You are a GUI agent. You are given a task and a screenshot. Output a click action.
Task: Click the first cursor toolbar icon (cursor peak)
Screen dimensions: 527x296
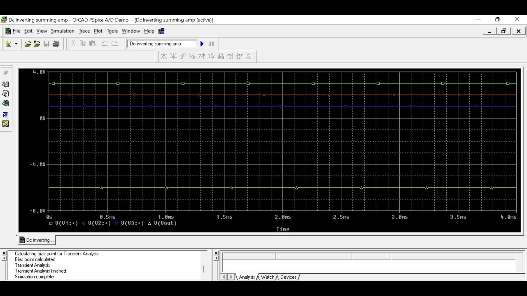pos(164,56)
